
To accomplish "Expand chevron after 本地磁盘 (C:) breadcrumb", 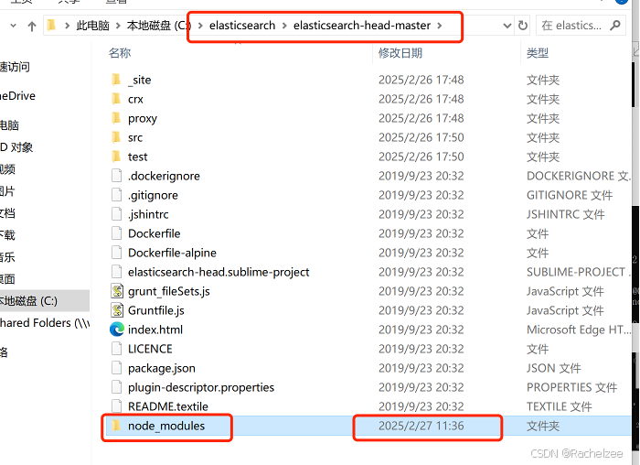I will point(200,26).
